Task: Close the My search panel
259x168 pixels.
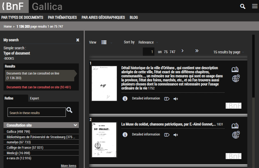Action: [78, 40]
